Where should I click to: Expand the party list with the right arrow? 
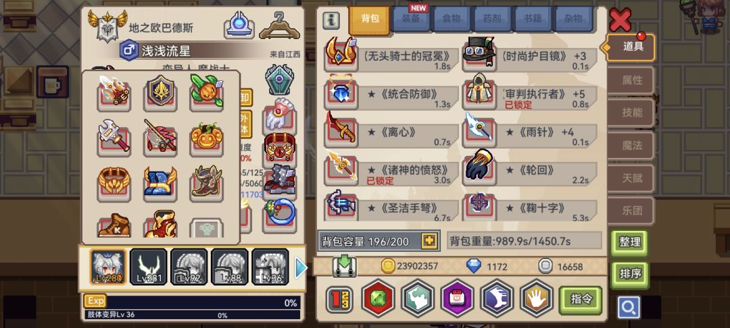tap(301, 268)
